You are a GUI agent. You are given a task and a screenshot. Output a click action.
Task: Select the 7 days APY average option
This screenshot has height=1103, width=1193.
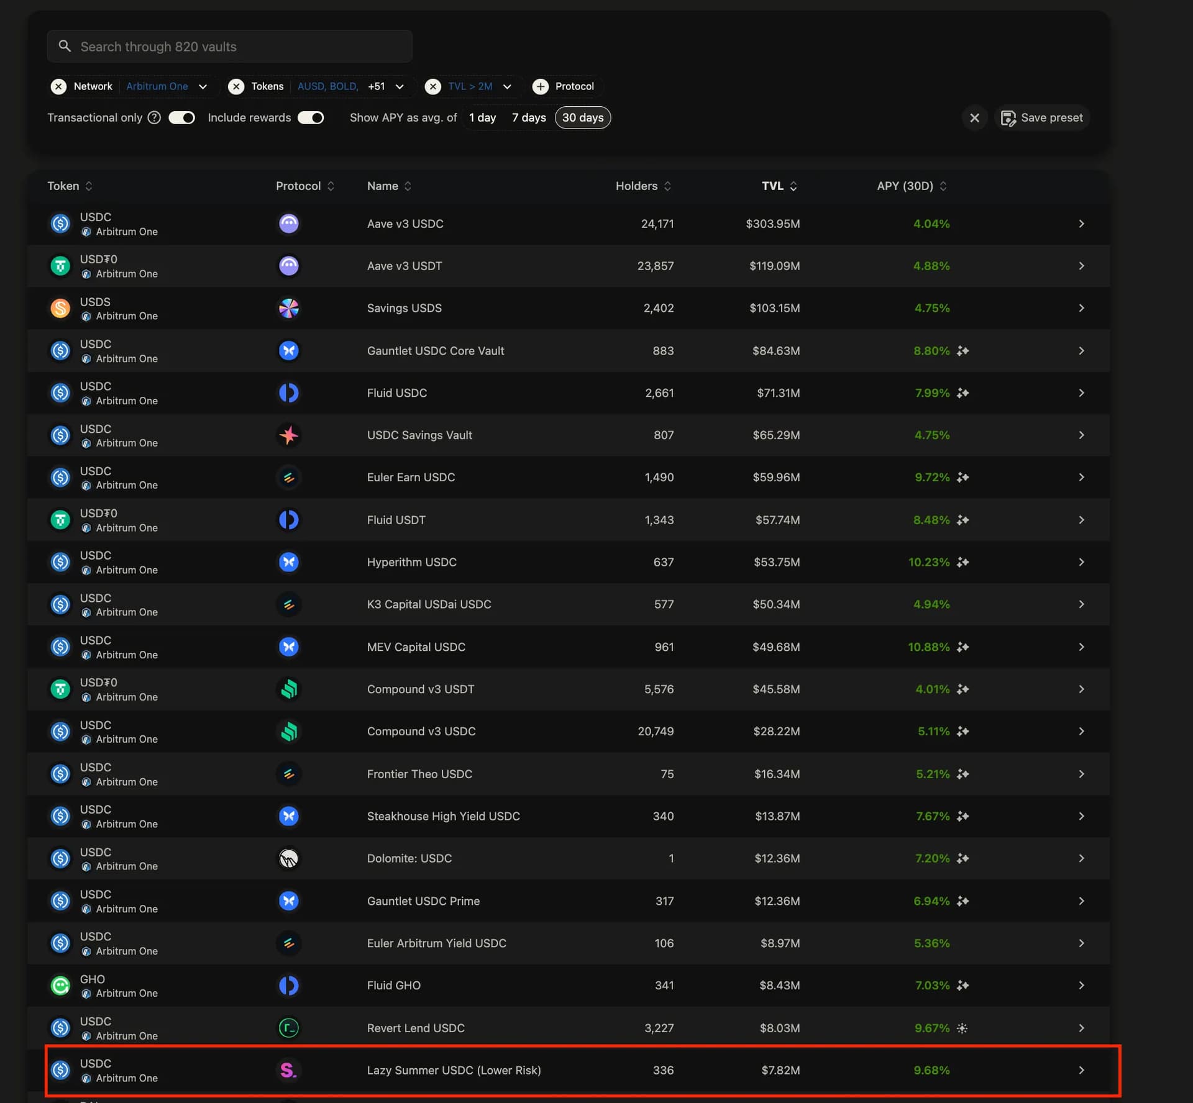point(528,117)
